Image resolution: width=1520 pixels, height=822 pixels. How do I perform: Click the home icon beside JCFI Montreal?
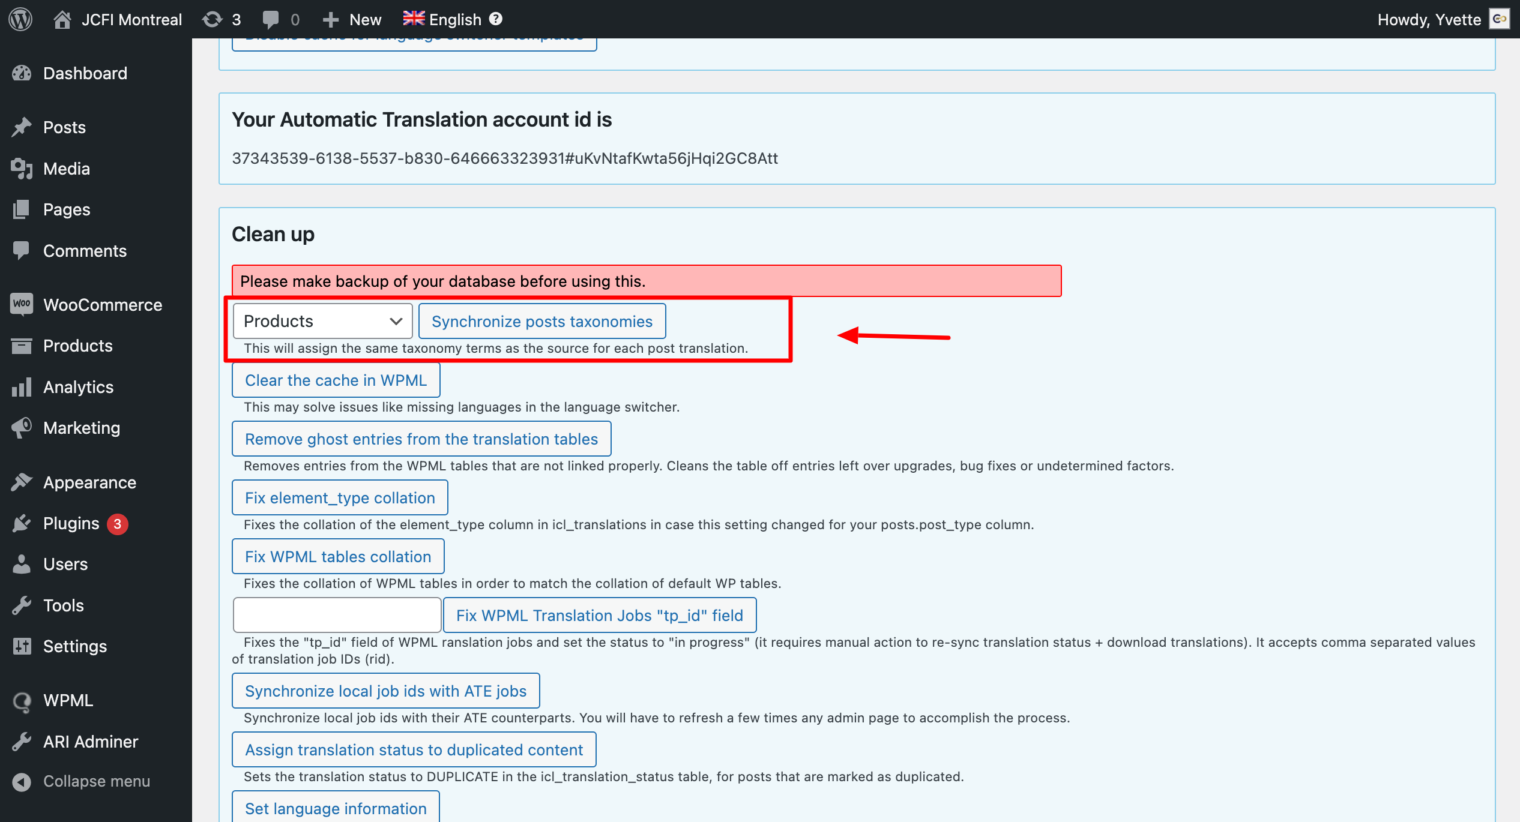tap(62, 19)
